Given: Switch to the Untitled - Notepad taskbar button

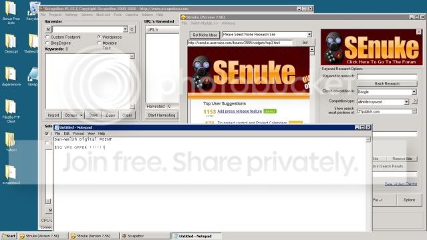Looking at the screenshot, I should pyautogui.click(x=196, y=236).
